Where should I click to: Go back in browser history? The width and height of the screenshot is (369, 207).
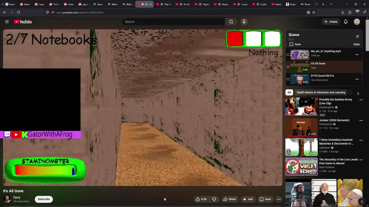5,12
